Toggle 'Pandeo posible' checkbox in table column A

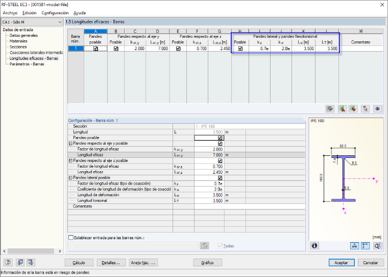tap(95, 49)
